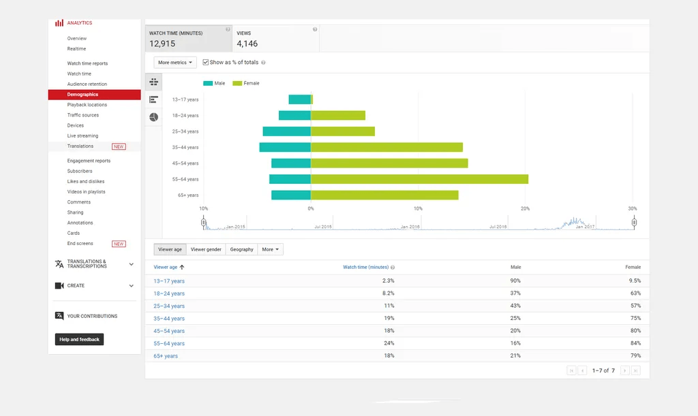
Task: Click help icon beside Show as % of totals
Action: click(x=263, y=63)
